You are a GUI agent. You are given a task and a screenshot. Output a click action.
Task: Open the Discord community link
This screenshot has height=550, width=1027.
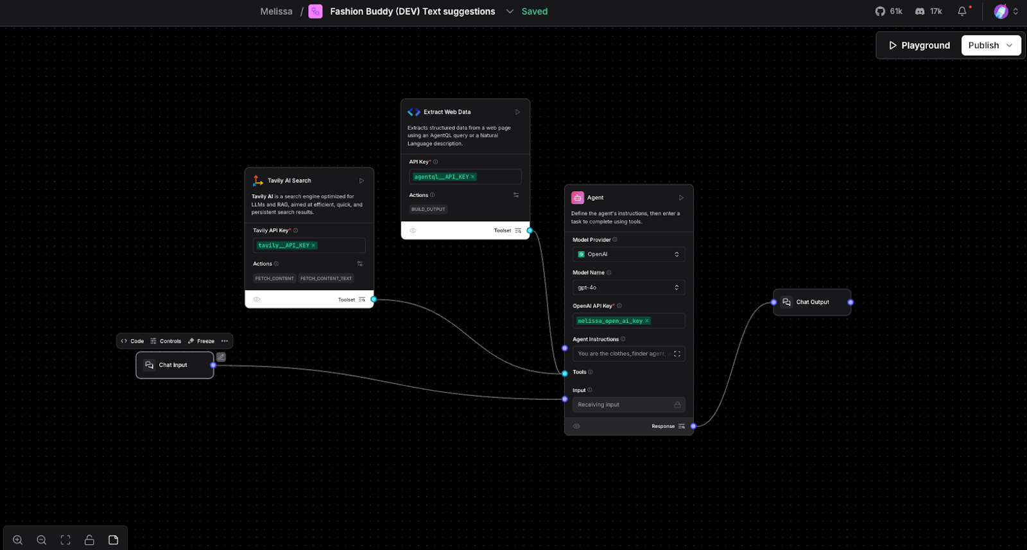[928, 11]
